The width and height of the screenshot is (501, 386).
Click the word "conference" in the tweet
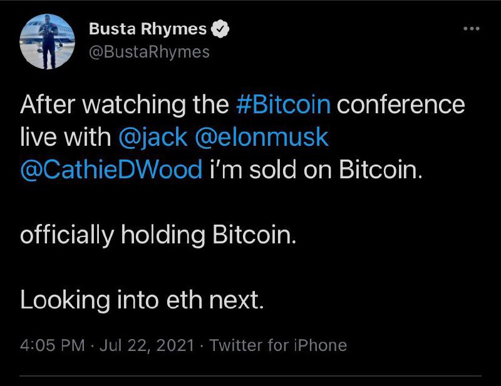401,104
